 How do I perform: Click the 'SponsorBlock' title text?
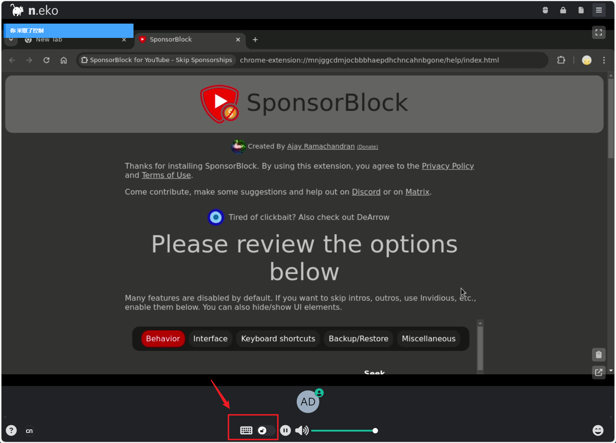[327, 103]
